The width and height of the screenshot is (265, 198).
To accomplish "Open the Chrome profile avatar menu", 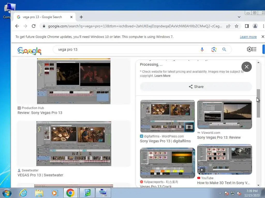I will coord(255,26).
